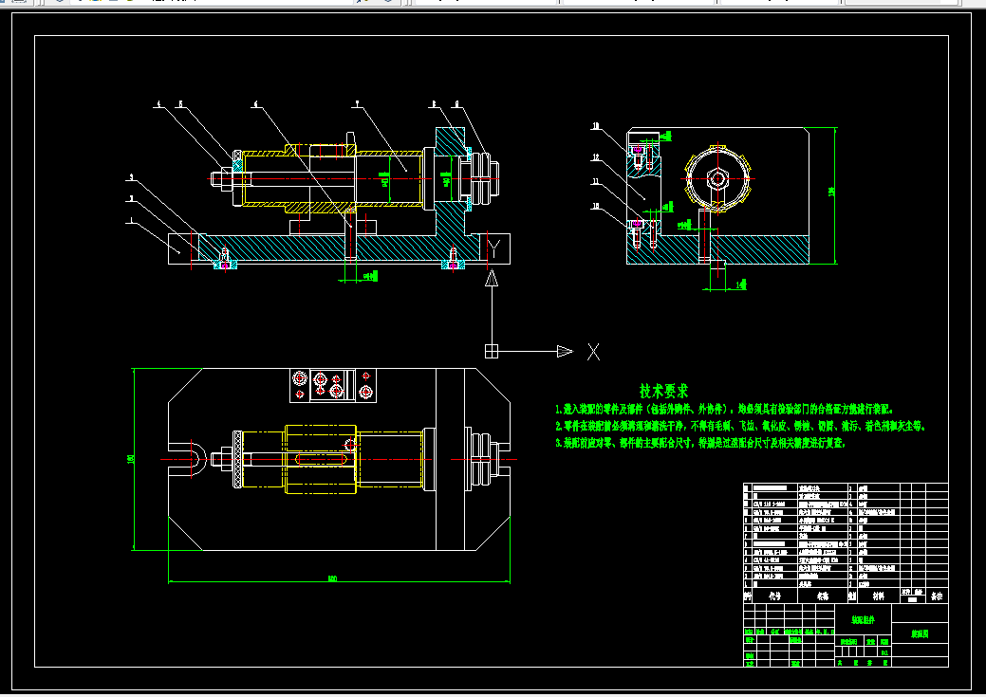986x697 pixels.
Task: Click the Y axis label of UCS icon
Action: click(494, 249)
